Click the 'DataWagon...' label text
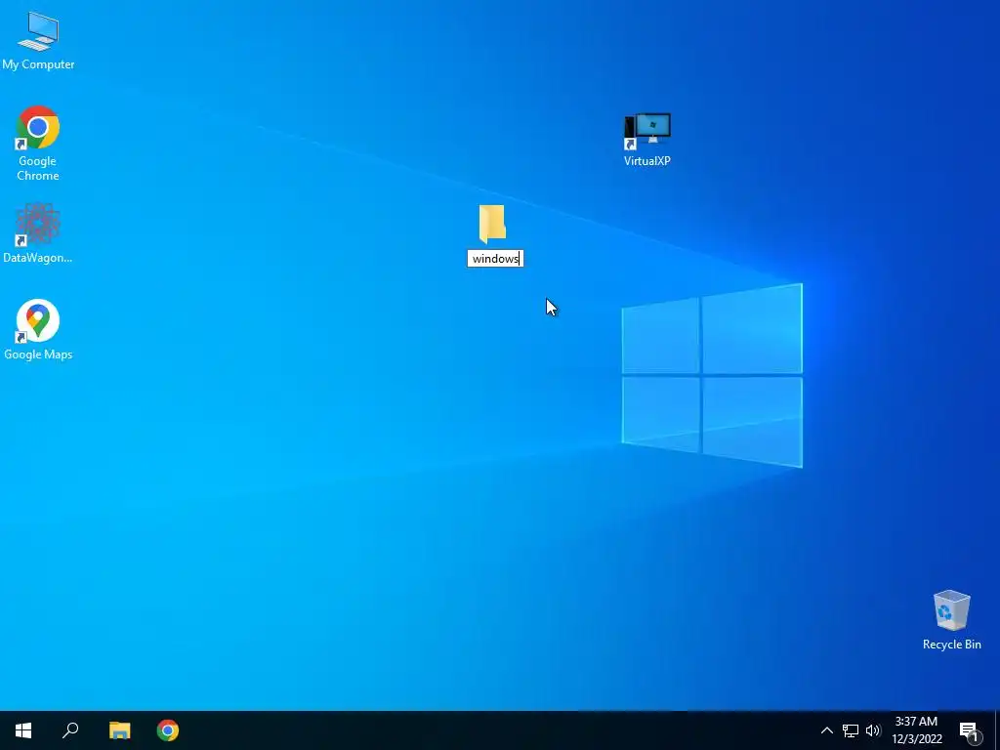The height and width of the screenshot is (750, 1000). [38, 258]
